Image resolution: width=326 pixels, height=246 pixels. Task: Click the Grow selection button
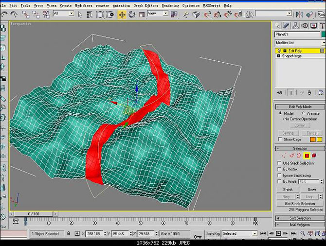312,190
